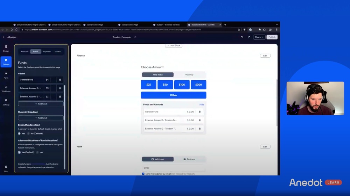Open the Product tab
This screenshot has height=196, width=350.
[x=58, y=51]
